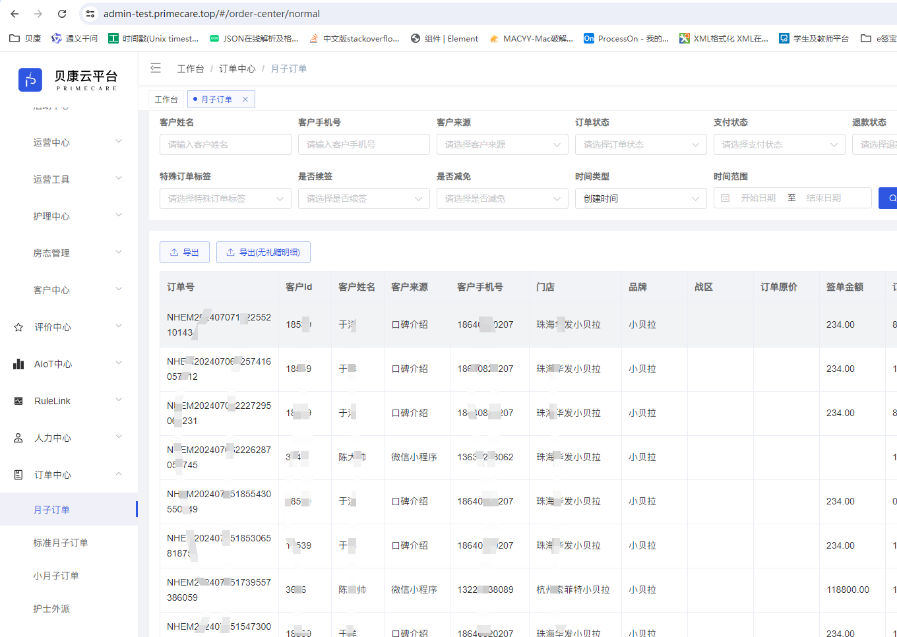Open the 是否续签 dropdown
The image size is (897, 637).
click(363, 198)
